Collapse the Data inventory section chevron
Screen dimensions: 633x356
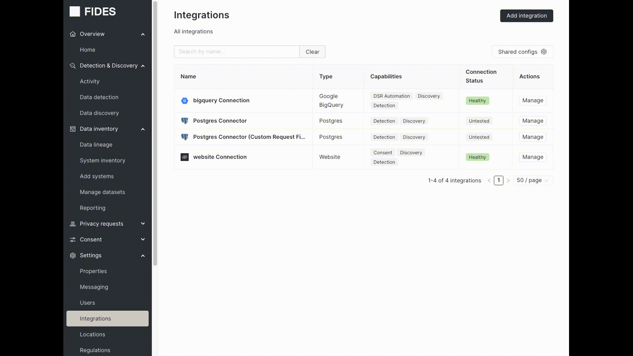tap(143, 129)
